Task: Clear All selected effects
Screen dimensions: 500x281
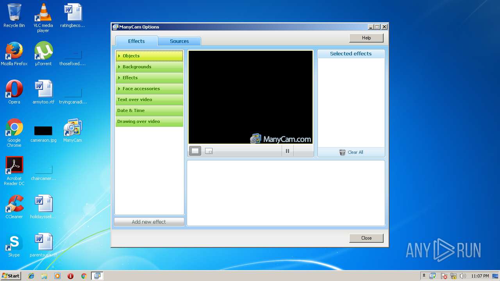Action: pos(351,152)
